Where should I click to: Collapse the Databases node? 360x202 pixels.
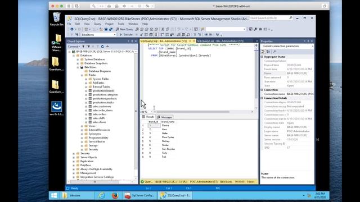(74, 56)
